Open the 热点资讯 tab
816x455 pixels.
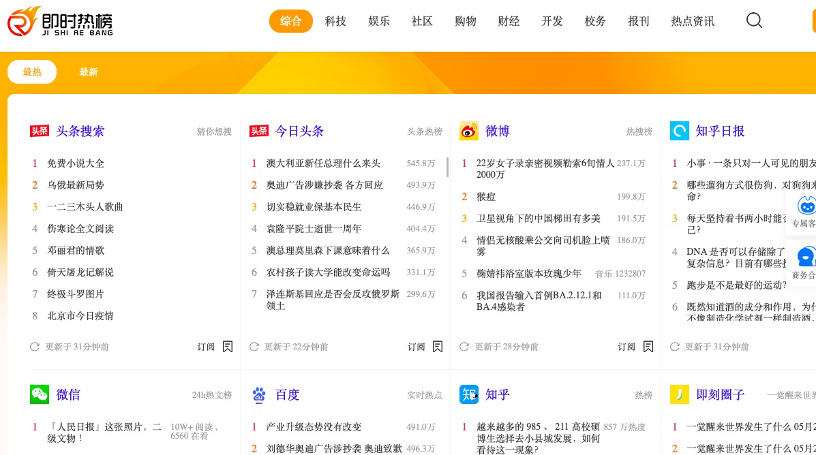pyautogui.click(x=693, y=21)
